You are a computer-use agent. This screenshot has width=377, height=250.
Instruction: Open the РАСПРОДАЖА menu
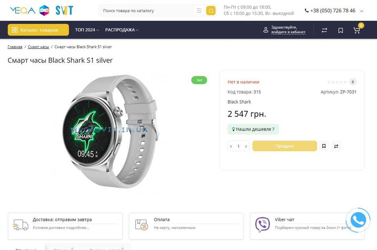coord(122,30)
